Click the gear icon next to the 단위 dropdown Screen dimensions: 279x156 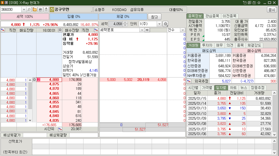pos(165,24)
